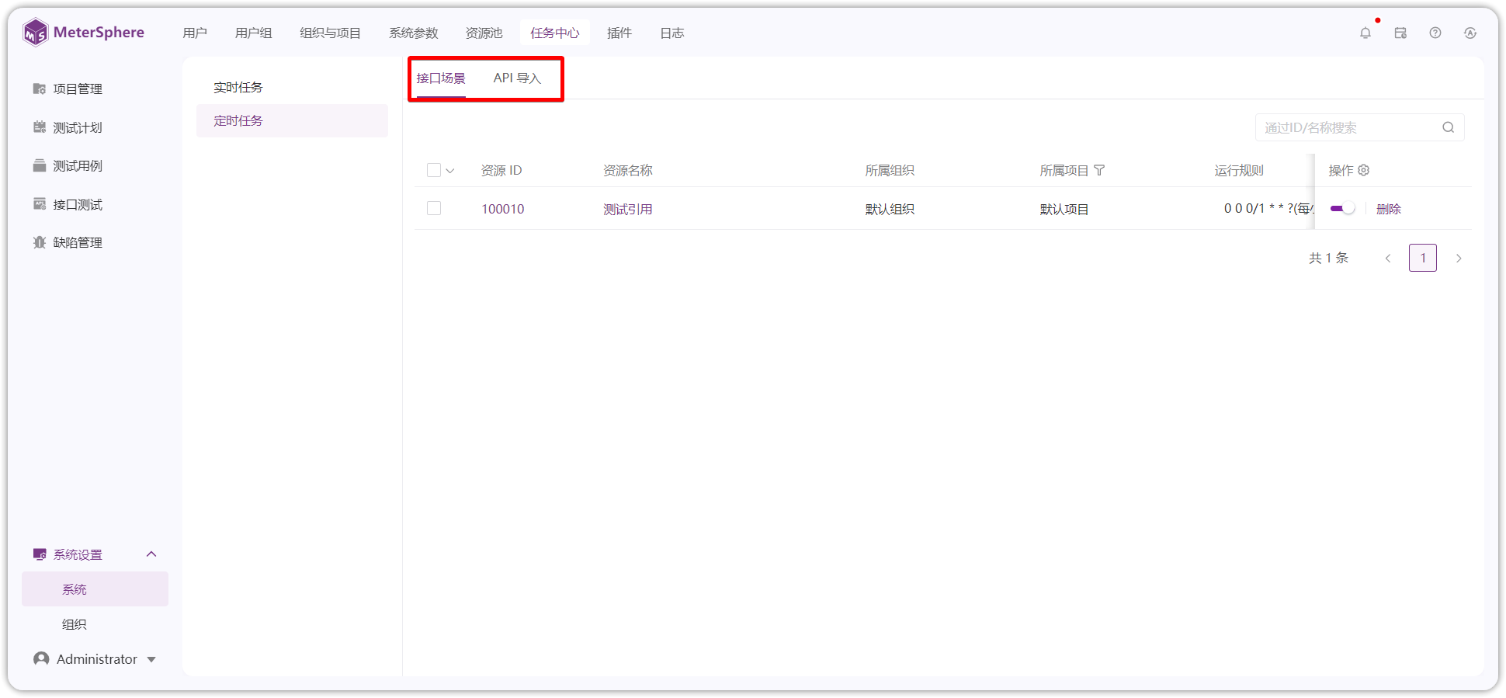The image size is (1506, 698).
Task: Click the 运行规则 column header
Action: (1239, 170)
